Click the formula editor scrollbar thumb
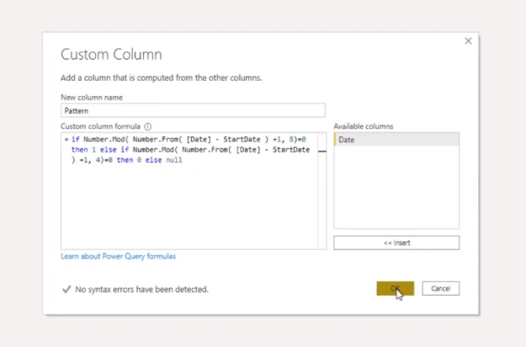The height and width of the screenshot is (347, 526). coord(322,152)
